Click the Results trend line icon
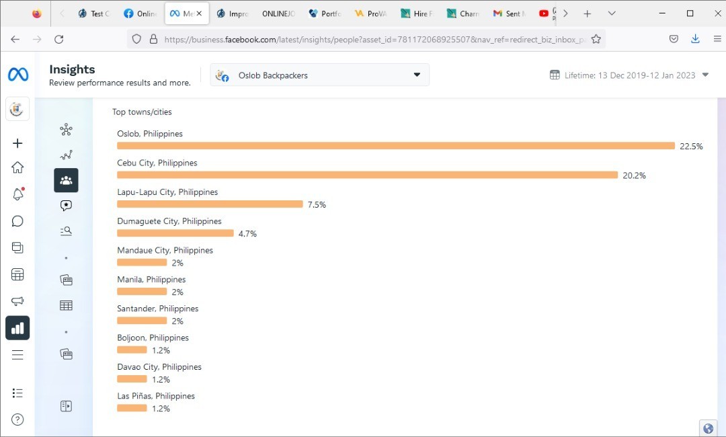The image size is (726, 437). (x=66, y=155)
